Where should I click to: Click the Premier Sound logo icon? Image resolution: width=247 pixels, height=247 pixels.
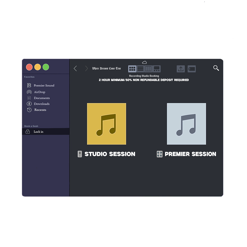point(29,86)
